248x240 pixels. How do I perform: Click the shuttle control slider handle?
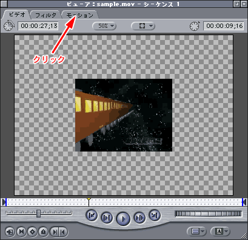pyautogui.click(x=38, y=213)
